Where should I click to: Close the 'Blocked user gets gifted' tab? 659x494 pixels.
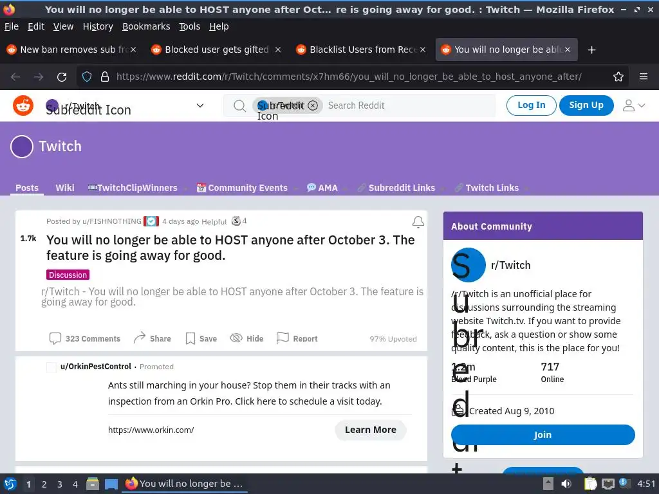click(278, 50)
